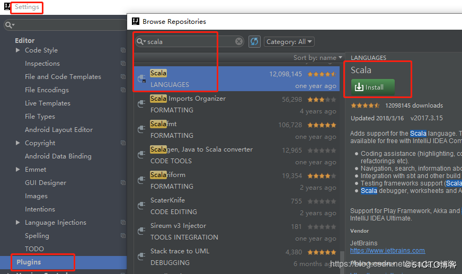Select Plugins in Settings sidebar
Screen dimensions: 462x274
click(x=64, y=262)
